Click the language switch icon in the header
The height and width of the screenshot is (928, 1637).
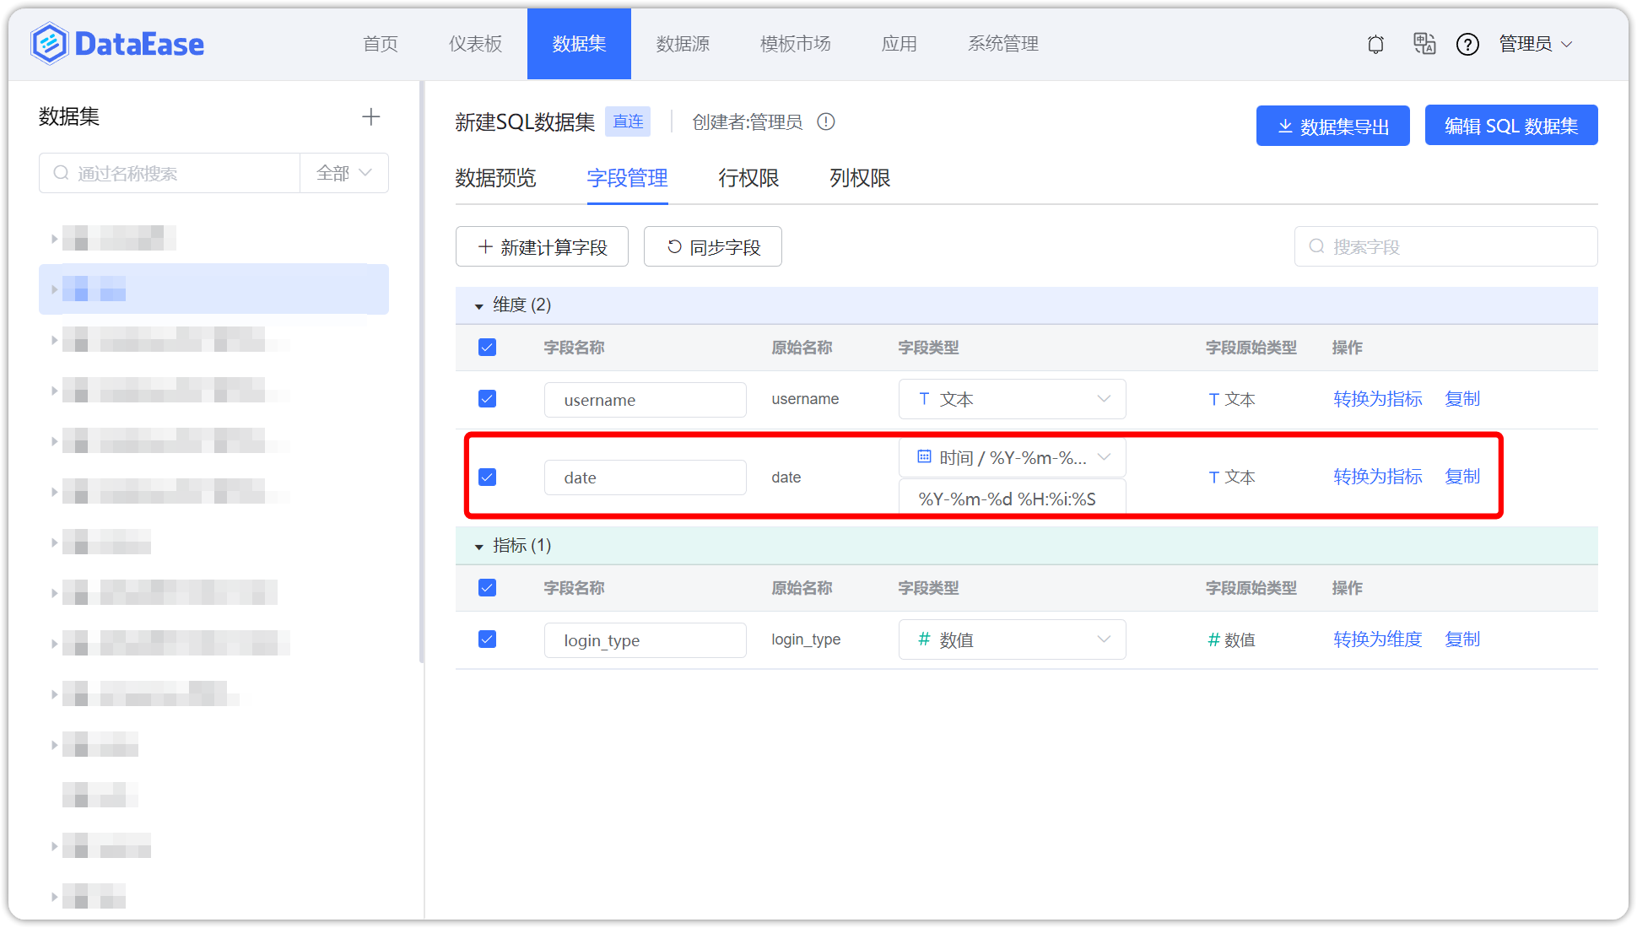(1424, 44)
